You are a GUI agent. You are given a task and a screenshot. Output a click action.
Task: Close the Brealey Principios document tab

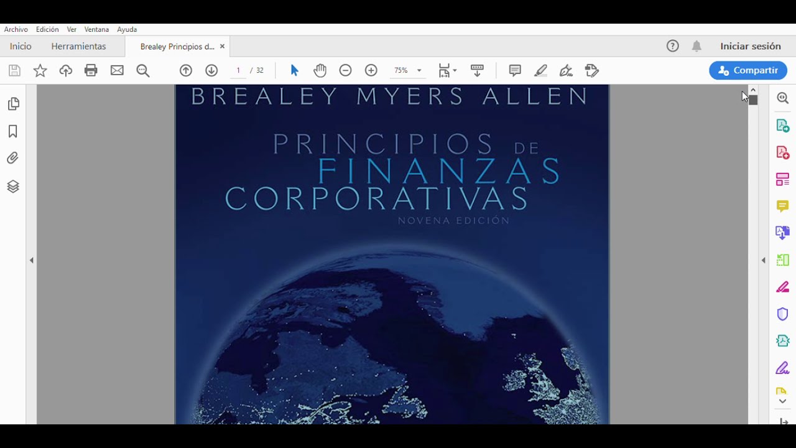tap(222, 47)
